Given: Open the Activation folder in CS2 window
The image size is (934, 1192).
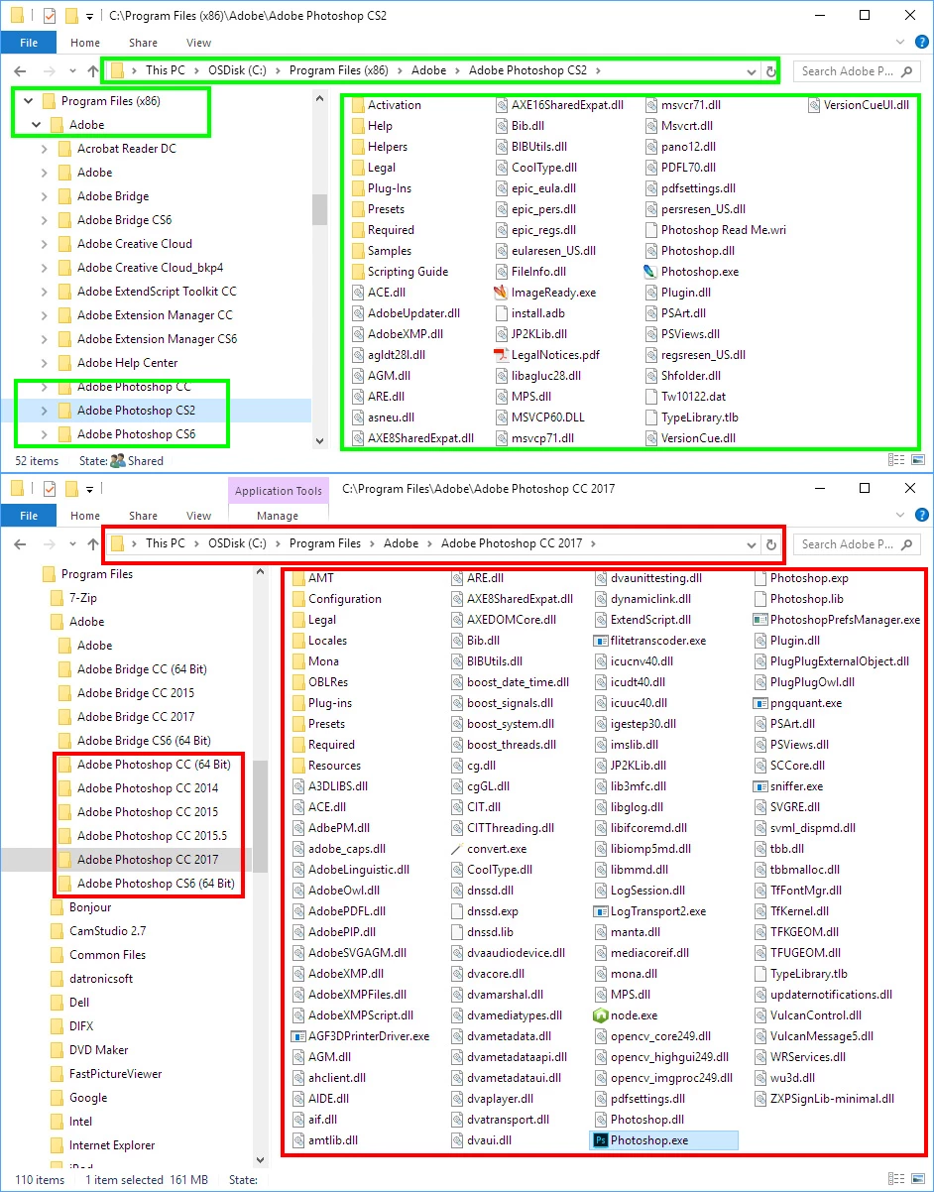Looking at the screenshot, I should coord(385,105).
